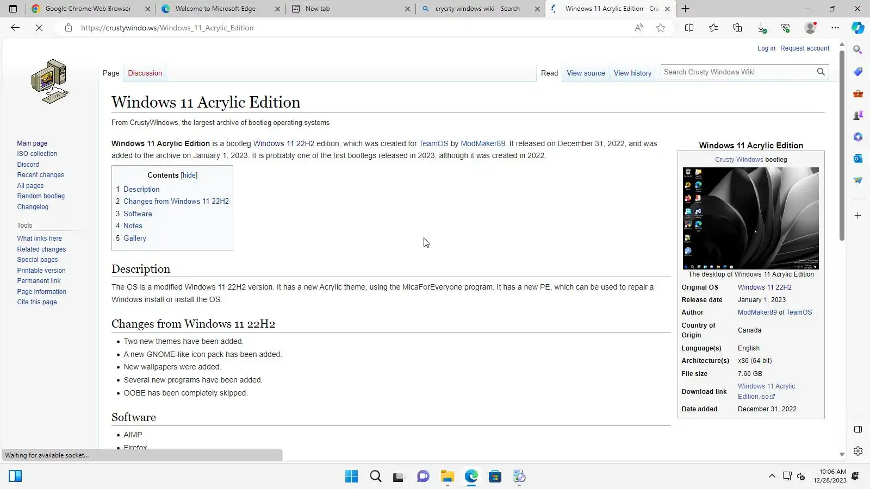Switch to Welcome to Microsoft Edge tab

(221, 9)
